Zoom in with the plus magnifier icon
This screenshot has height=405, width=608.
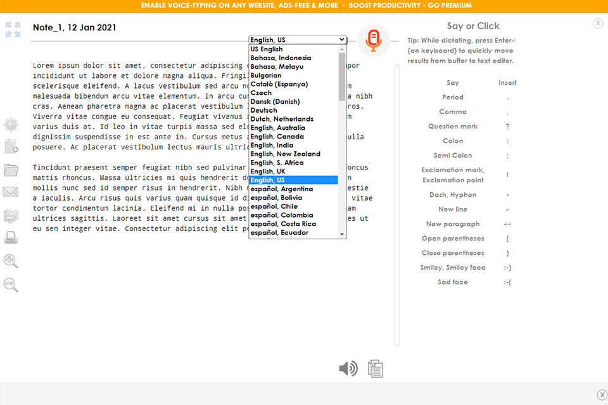[x=11, y=261]
